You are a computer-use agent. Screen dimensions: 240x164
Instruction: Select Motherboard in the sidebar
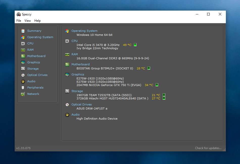(36, 56)
